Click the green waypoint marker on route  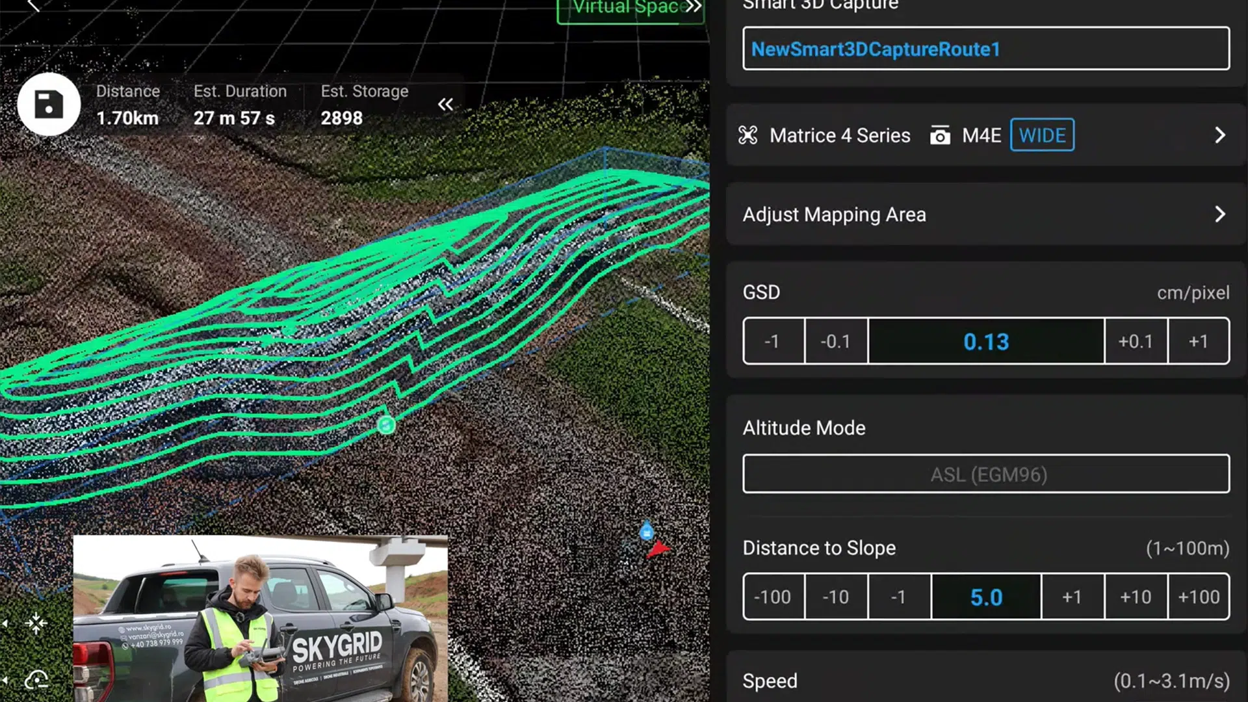(386, 425)
